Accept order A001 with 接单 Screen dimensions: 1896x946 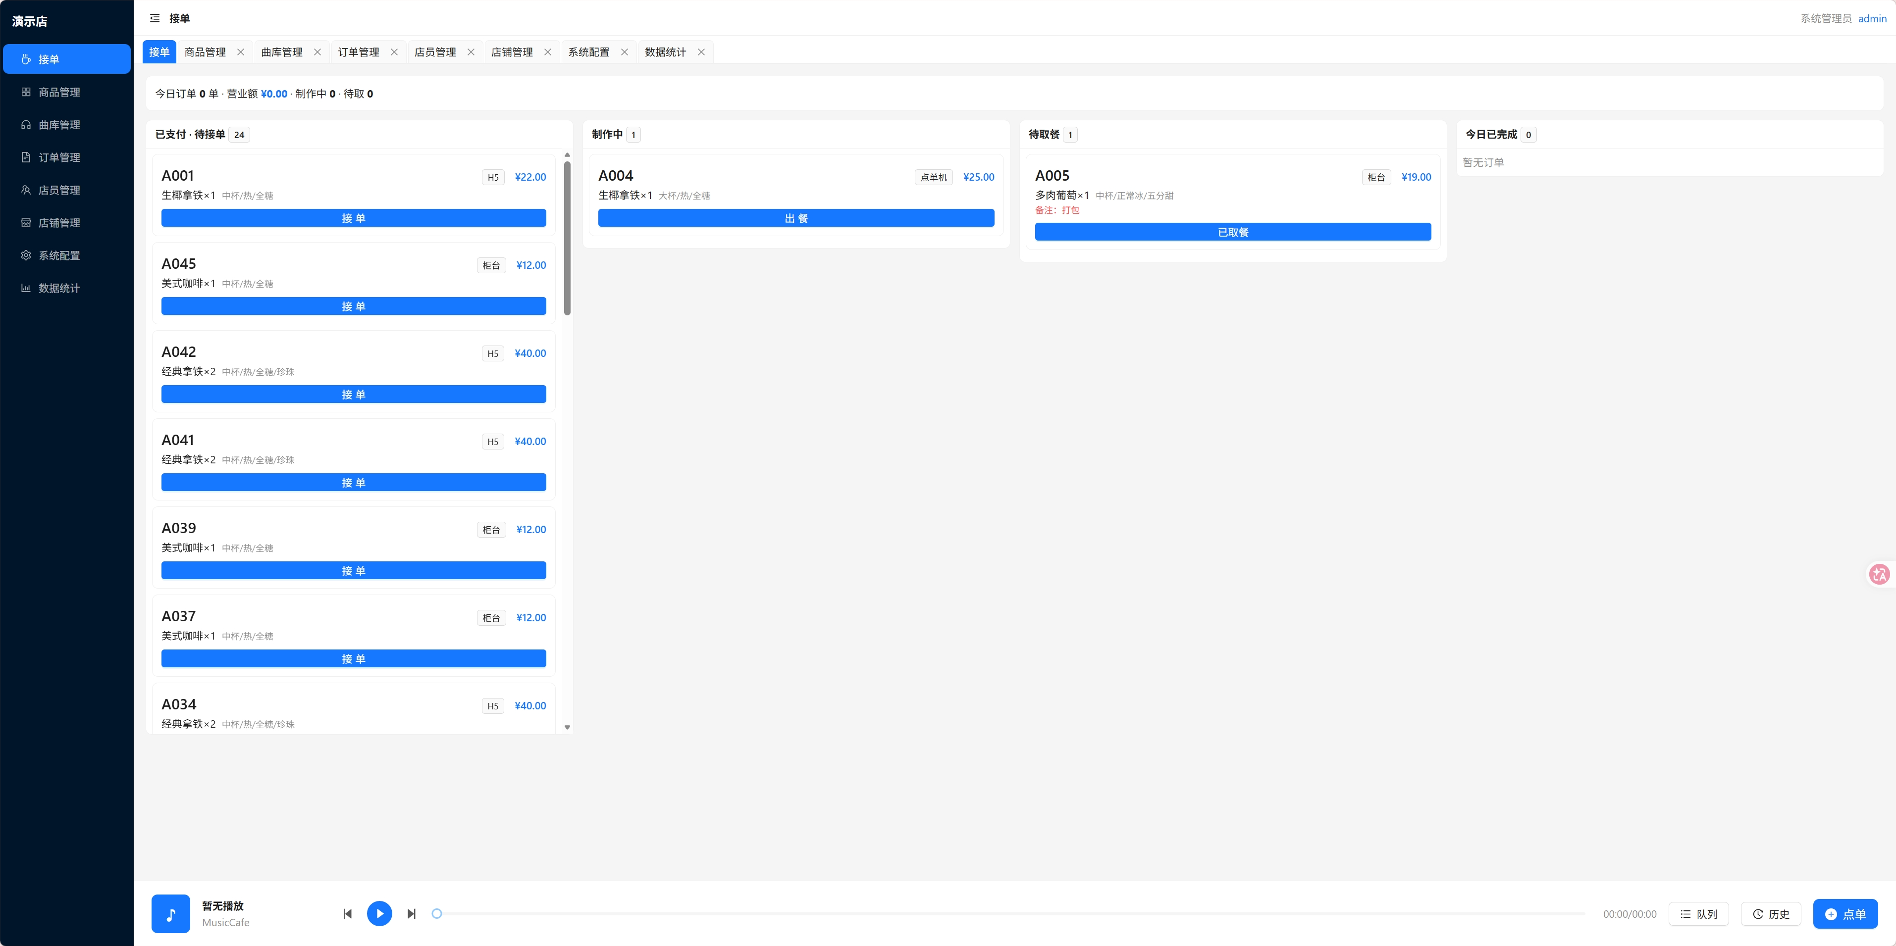point(353,218)
